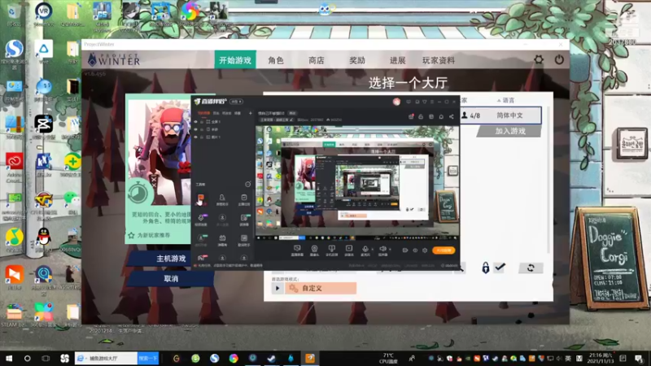651x366 pixels.
Task: Click the share icon in streaming app
Action: tap(452, 116)
